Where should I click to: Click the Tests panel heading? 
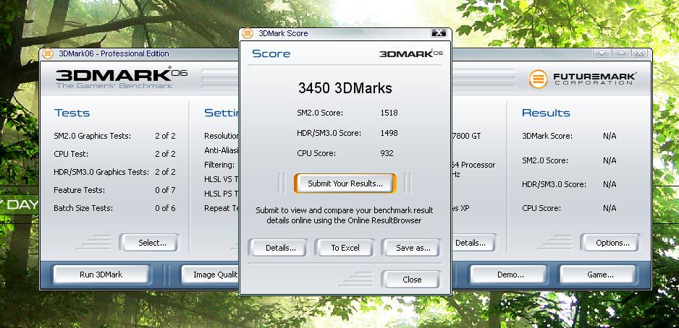72,113
